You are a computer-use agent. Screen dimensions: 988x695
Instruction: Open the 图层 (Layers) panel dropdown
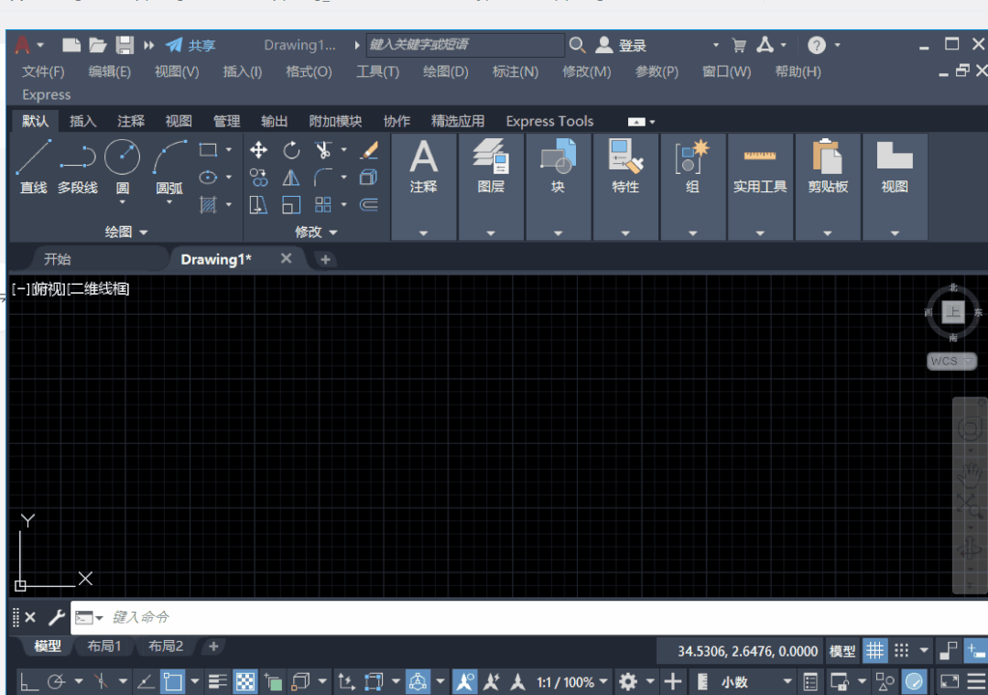tap(491, 233)
